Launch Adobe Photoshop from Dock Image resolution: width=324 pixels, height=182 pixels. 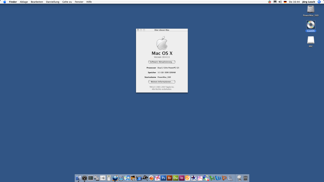[x=163, y=178]
